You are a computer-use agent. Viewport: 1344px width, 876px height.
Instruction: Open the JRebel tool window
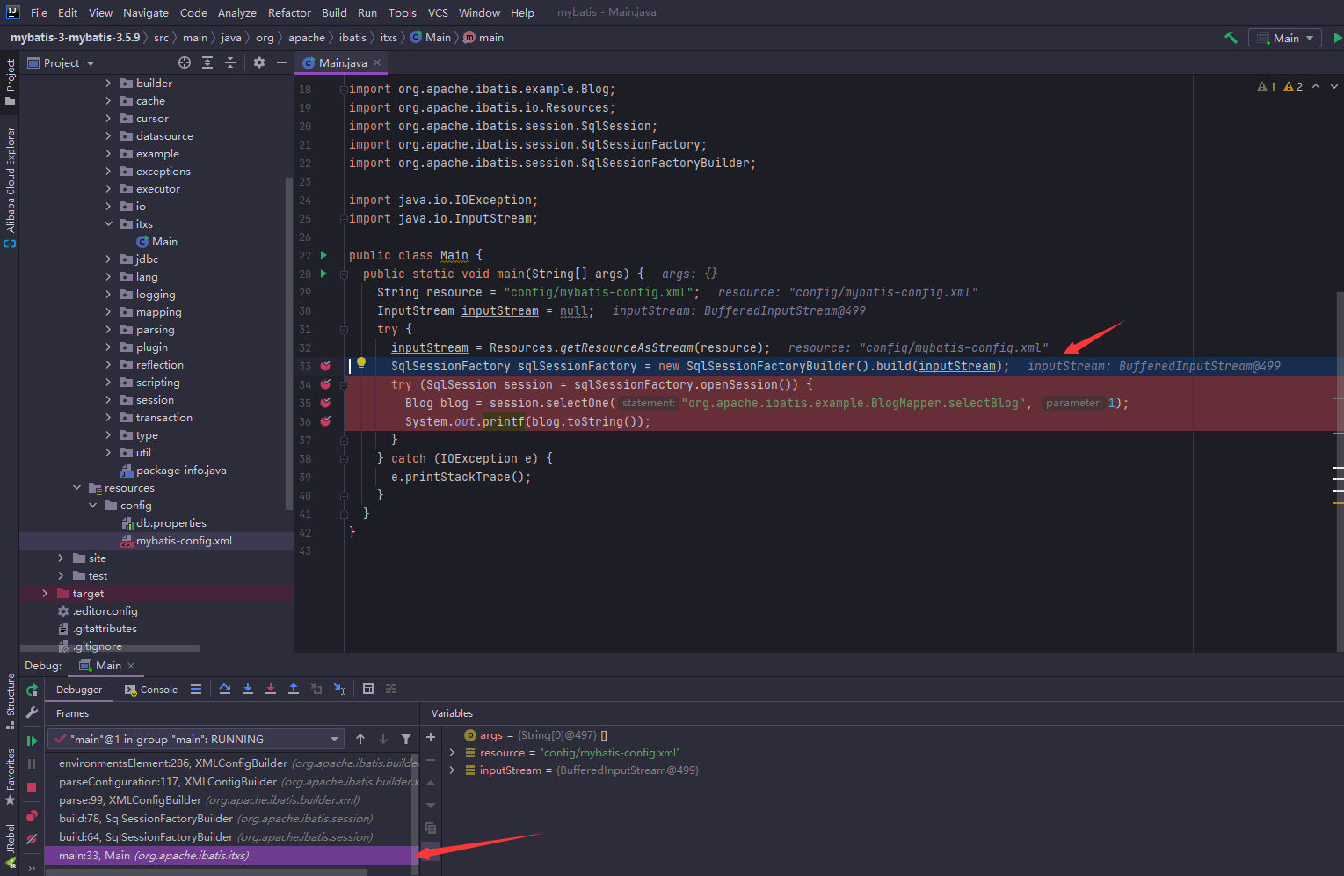click(10, 846)
